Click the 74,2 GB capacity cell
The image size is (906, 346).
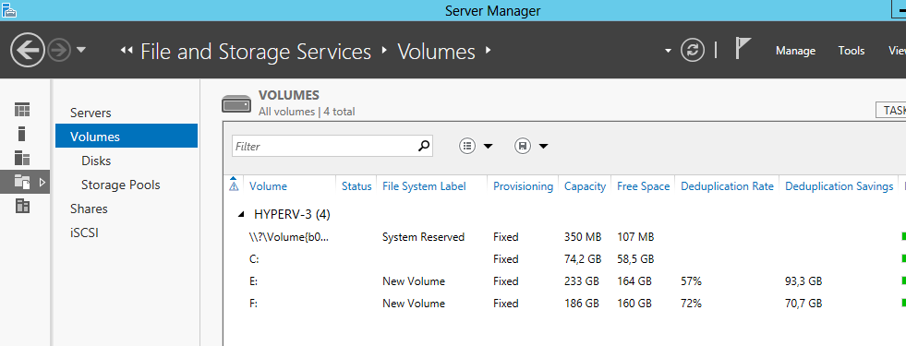[x=583, y=258]
